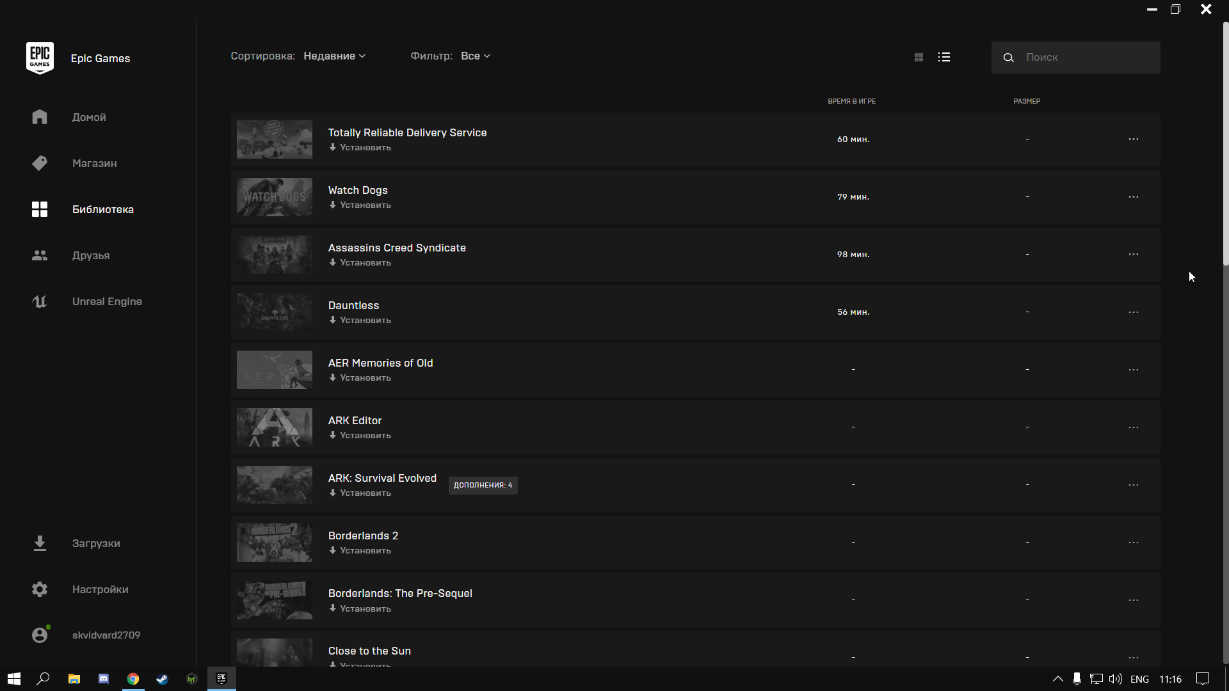Click the volume speaker tray icon
The image size is (1229, 691).
[x=1115, y=679]
